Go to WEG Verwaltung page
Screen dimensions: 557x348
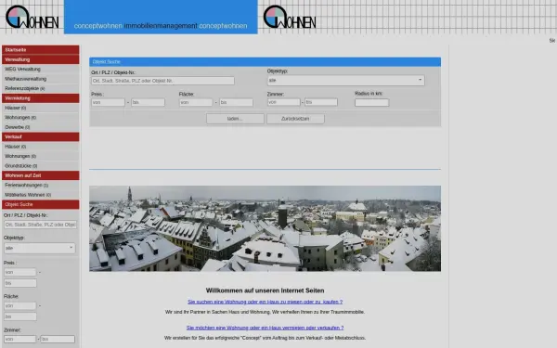point(41,70)
